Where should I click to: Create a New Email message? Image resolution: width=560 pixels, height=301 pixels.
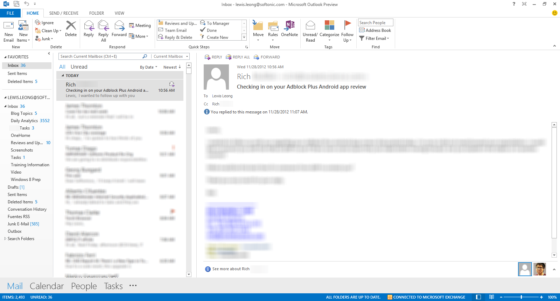click(x=8, y=31)
